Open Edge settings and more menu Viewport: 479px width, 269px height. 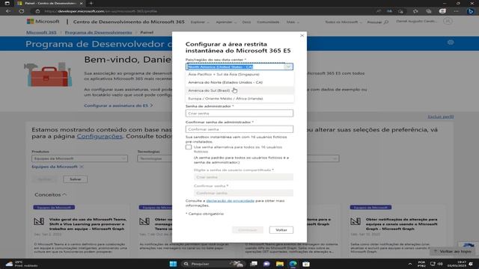tap(456, 11)
